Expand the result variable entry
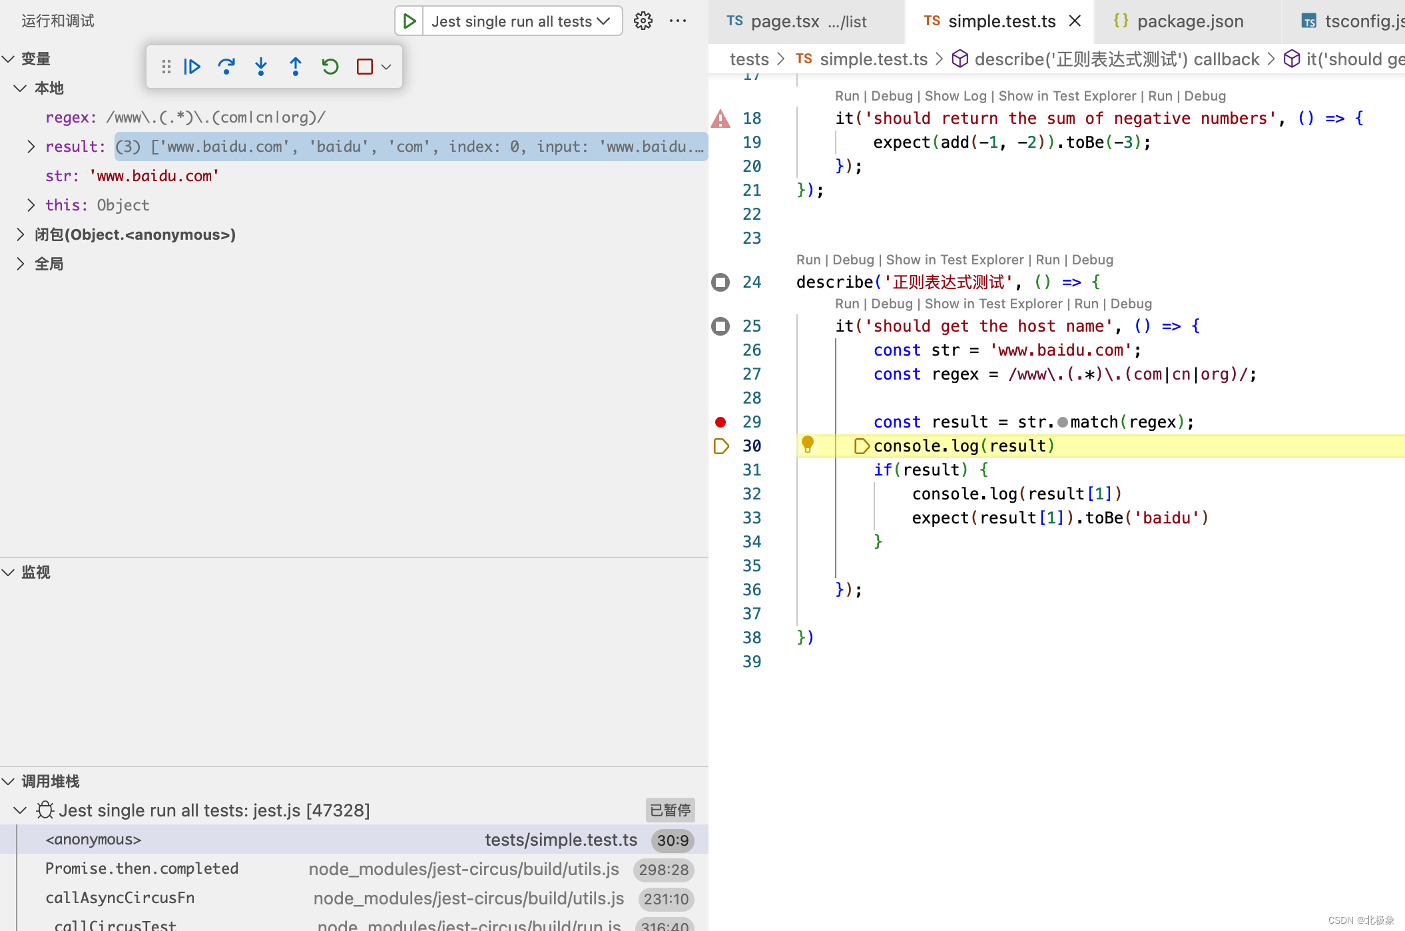The image size is (1405, 931). pyautogui.click(x=31, y=147)
